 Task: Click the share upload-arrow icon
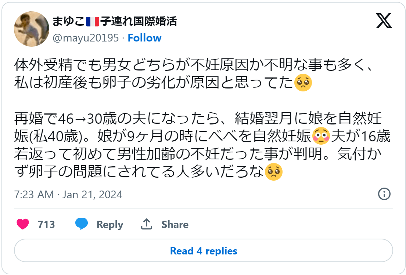[147, 224]
